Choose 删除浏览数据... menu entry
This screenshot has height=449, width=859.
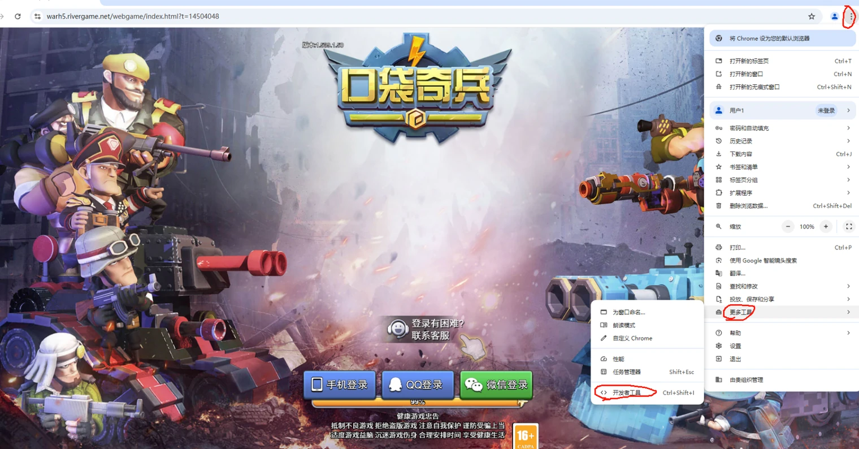[x=783, y=206]
